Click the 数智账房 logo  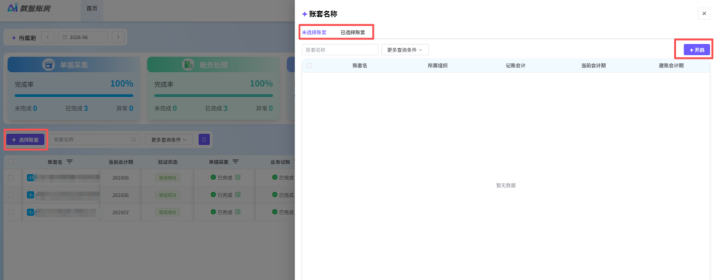click(29, 8)
